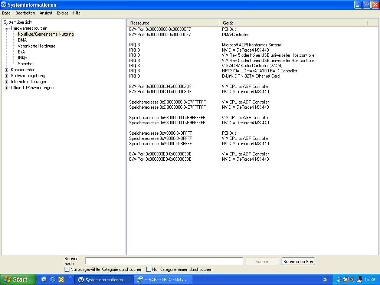The height and width of the screenshot is (285, 380).
Task: Expand the Komponenten node
Action: click(7, 70)
